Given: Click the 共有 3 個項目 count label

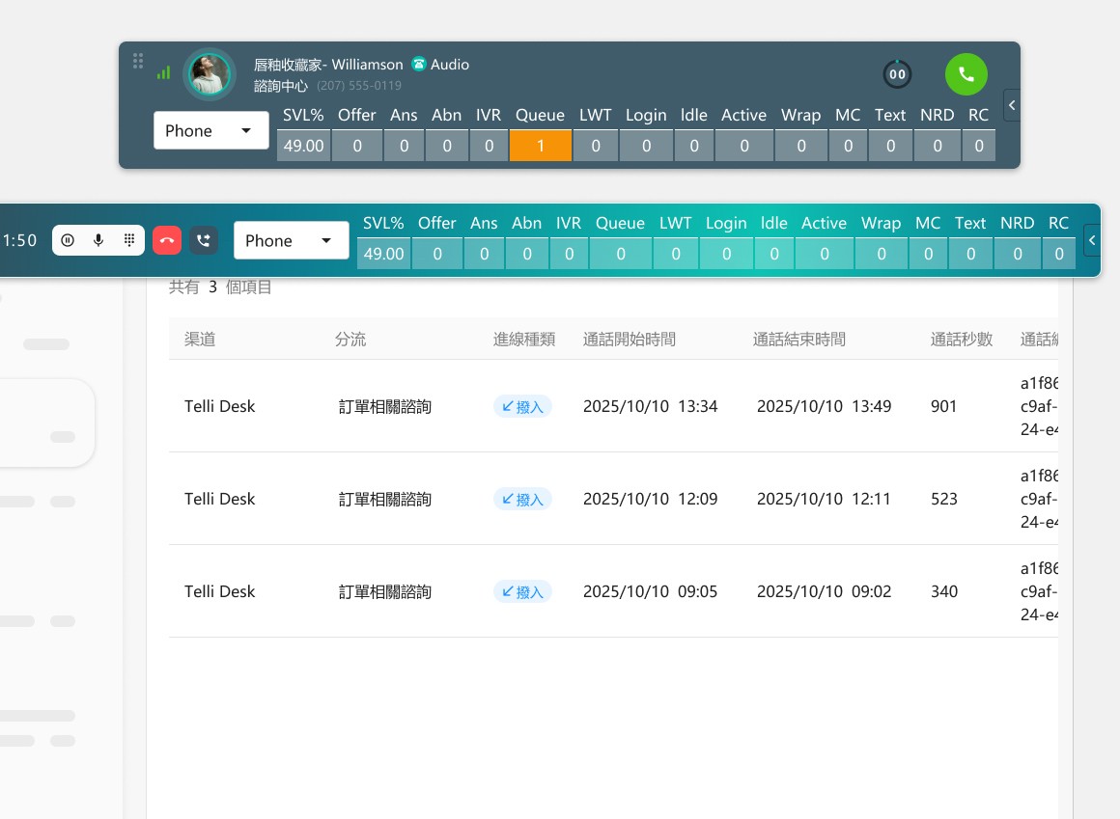Looking at the screenshot, I should [x=220, y=287].
